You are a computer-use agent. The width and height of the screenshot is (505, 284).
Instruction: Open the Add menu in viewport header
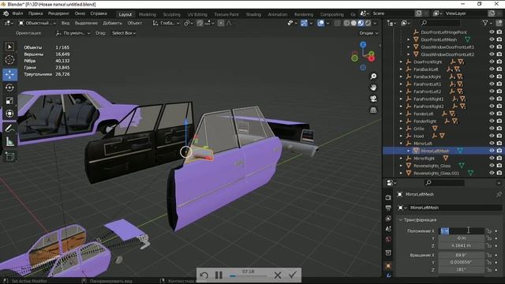click(112, 23)
